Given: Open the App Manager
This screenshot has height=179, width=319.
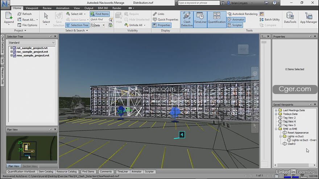Looking at the screenshot, I should point(308,18).
